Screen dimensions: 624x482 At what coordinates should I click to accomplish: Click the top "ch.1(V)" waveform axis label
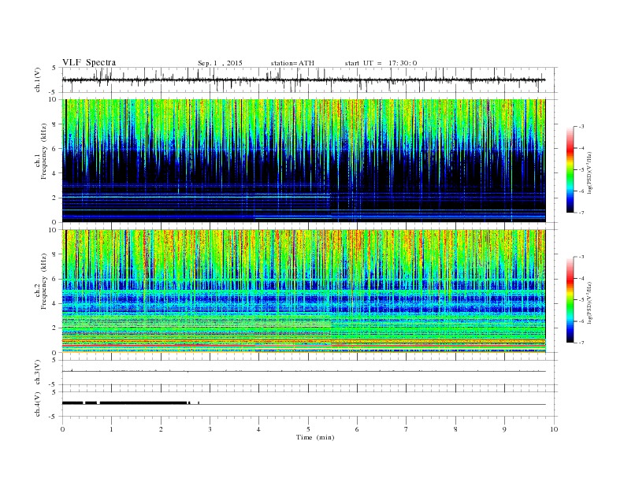[x=38, y=80]
